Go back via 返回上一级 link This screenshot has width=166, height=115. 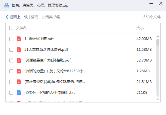click(19, 17)
